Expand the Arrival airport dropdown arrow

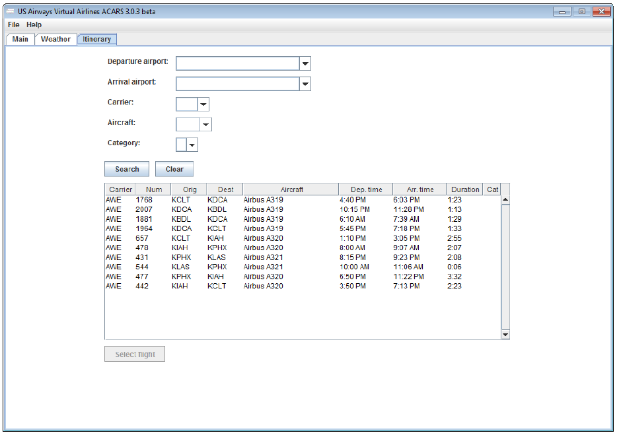[305, 84]
